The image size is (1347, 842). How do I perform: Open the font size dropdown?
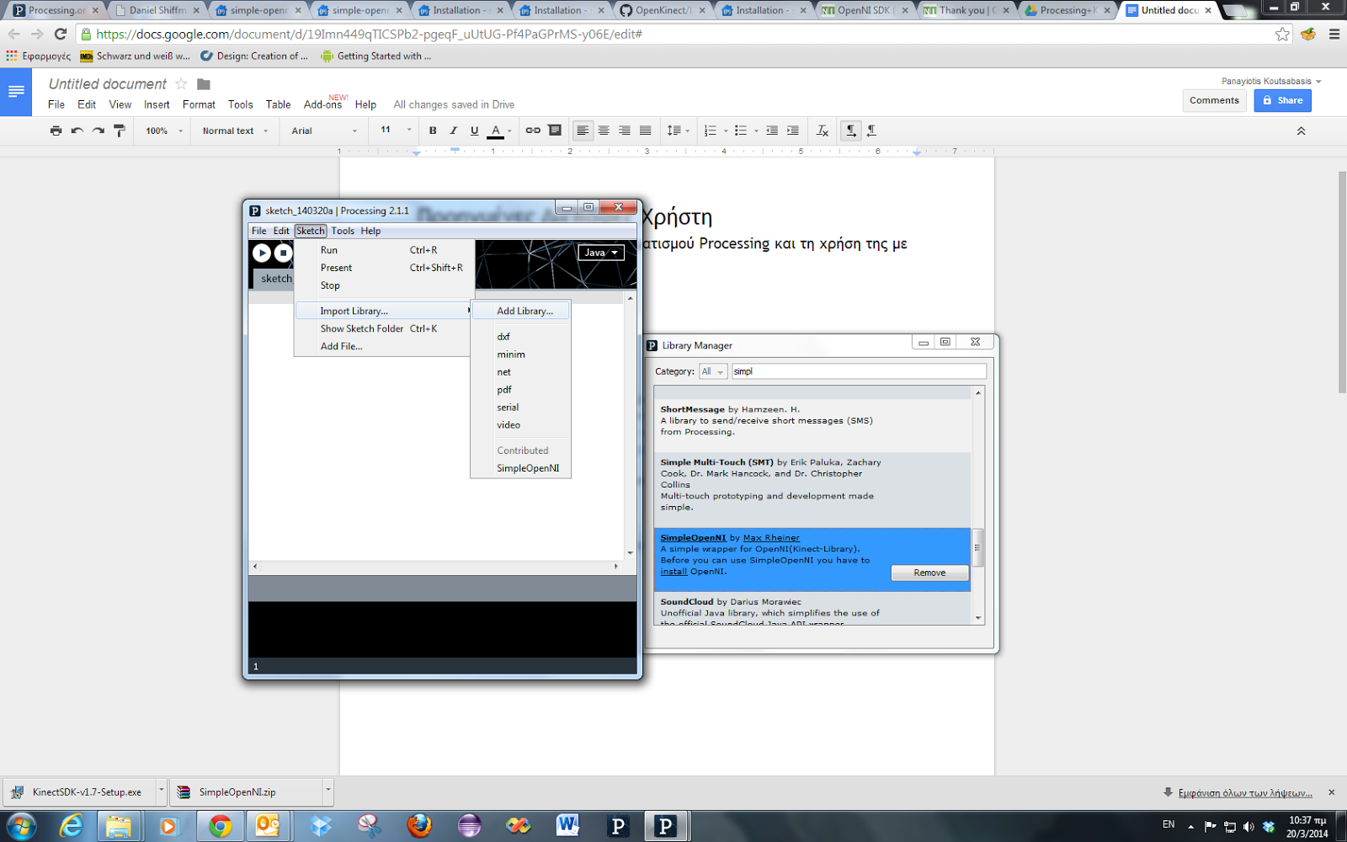click(x=396, y=130)
